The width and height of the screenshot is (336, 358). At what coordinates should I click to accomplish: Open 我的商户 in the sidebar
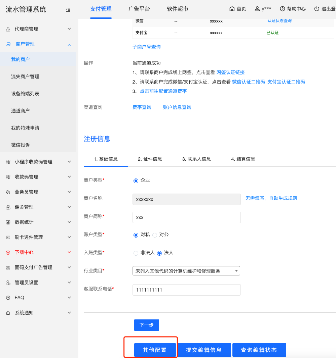38,59
